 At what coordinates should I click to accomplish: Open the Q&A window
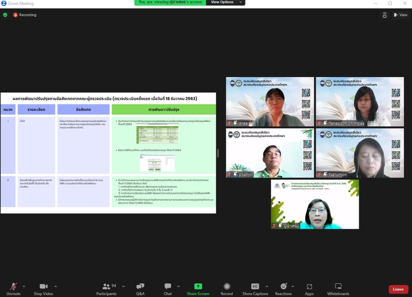click(140, 289)
